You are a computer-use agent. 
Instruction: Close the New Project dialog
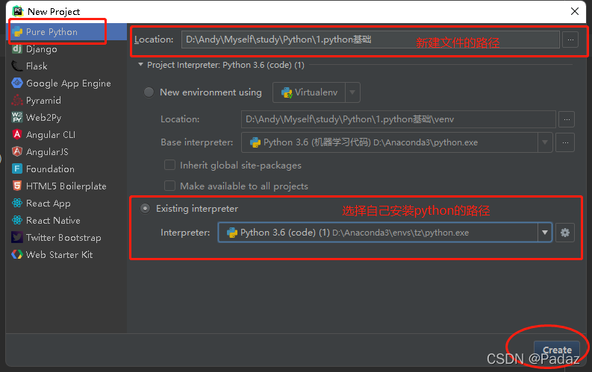pyautogui.click(x=575, y=11)
